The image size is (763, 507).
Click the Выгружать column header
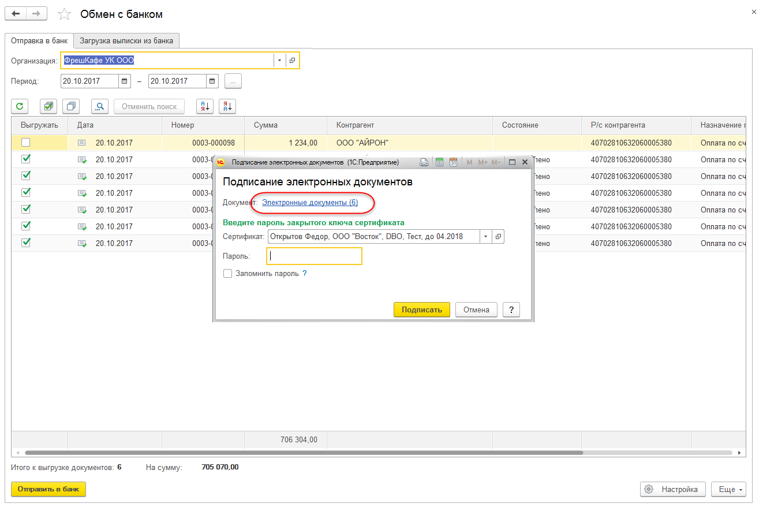coord(39,125)
